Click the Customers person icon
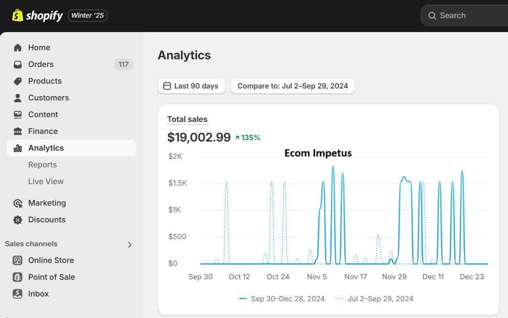Image resolution: width=508 pixels, height=318 pixels. [x=18, y=98]
